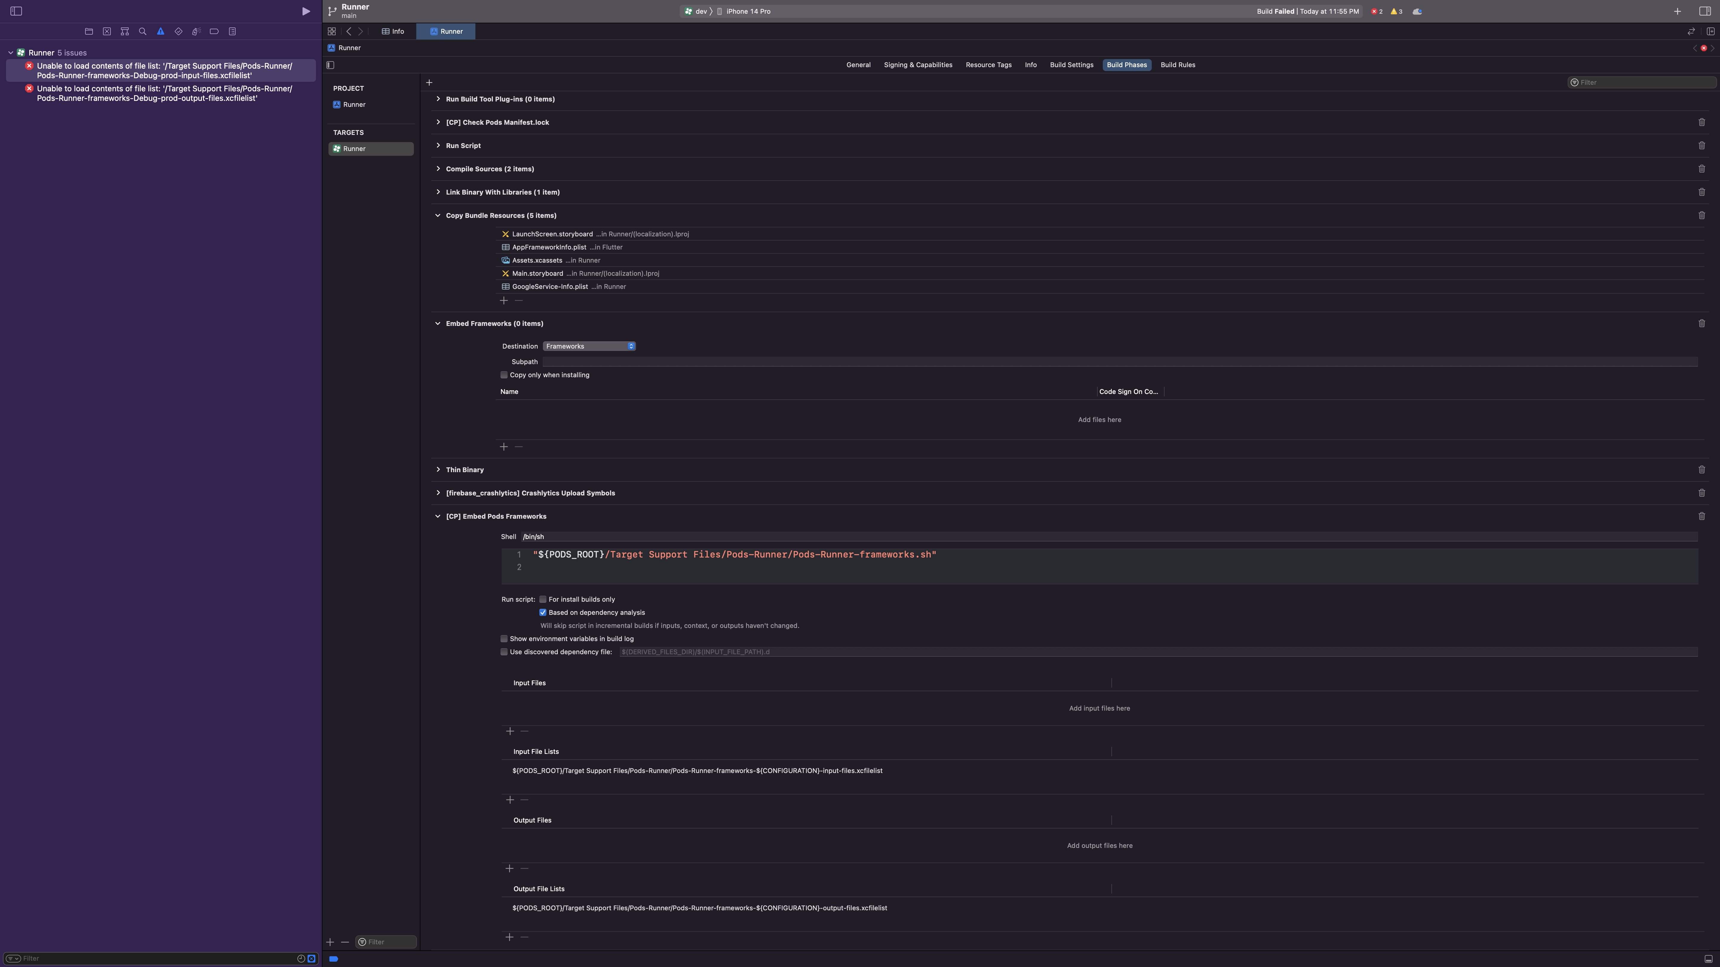Viewport: 1720px width, 967px height.
Task: Toggle the inspector panel on the right
Action: [x=1705, y=11]
